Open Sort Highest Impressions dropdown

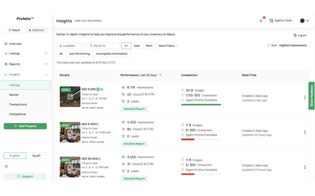tap(287, 45)
